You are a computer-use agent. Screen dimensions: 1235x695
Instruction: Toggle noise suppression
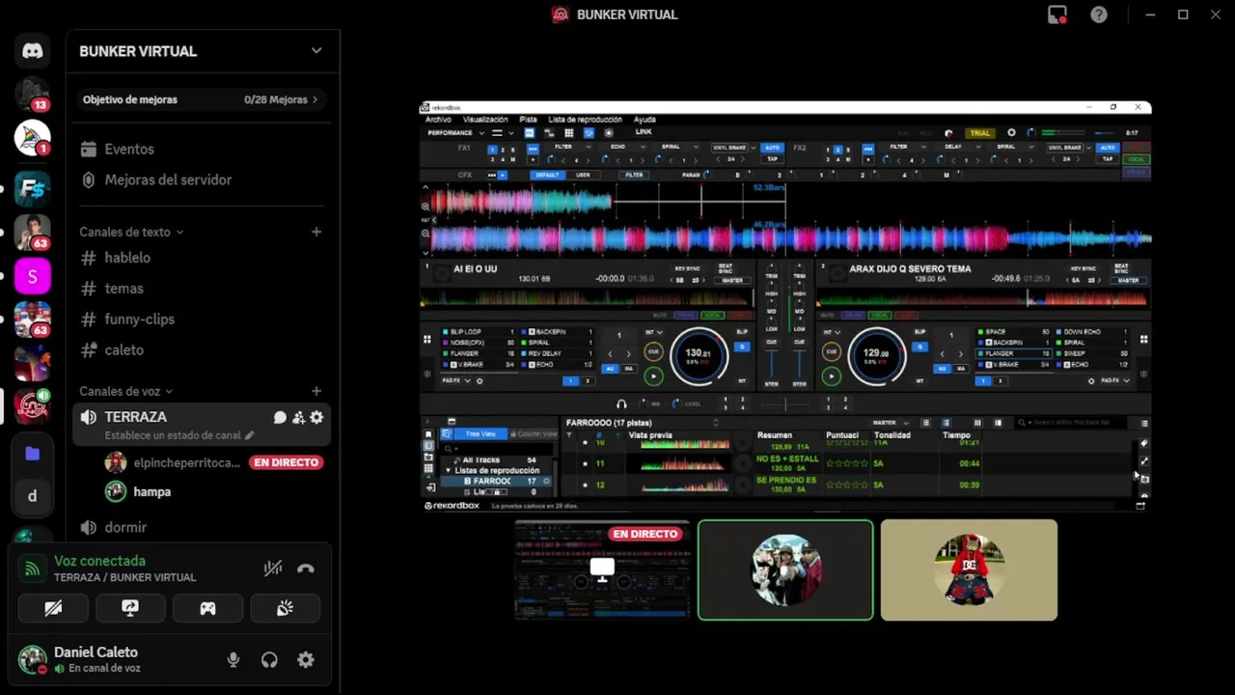(273, 569)
